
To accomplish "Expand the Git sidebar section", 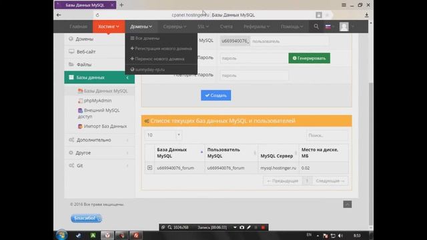I will pos(99,165).
